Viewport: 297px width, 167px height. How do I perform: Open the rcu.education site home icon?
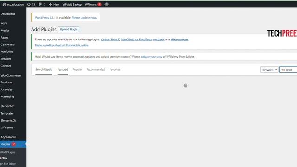4,4
